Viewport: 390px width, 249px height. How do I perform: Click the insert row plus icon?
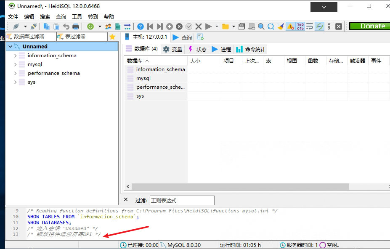tap(170, 26)
